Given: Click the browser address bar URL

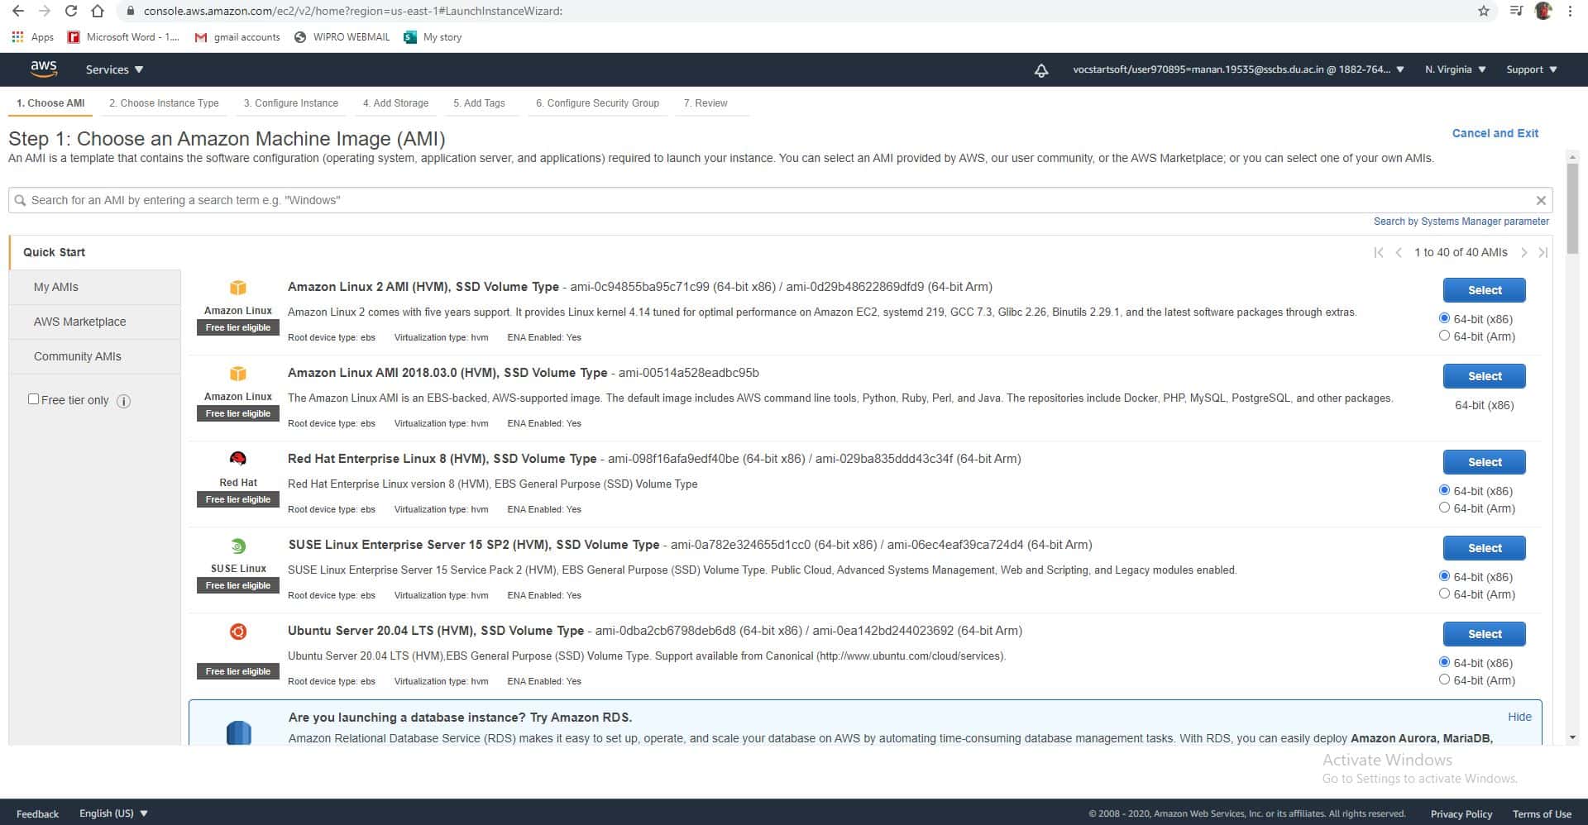Looking at the screenshot, I should tap(353, 11).
